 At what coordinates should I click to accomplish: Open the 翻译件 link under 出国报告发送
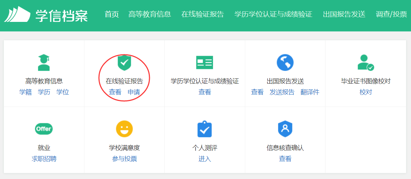click(x=310, y=92)
